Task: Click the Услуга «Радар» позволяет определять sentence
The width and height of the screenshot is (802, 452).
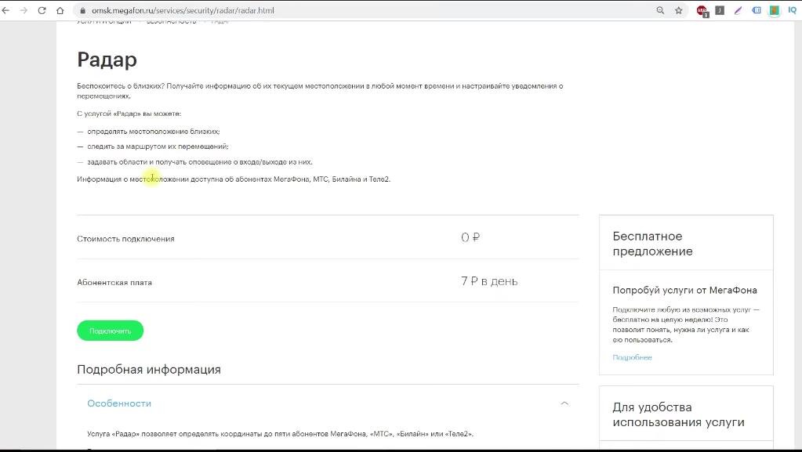Action: (281, 434)
